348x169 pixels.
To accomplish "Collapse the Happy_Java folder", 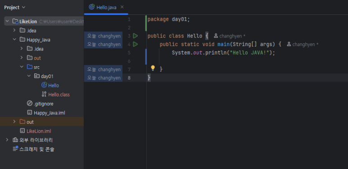I will [14, 40].
